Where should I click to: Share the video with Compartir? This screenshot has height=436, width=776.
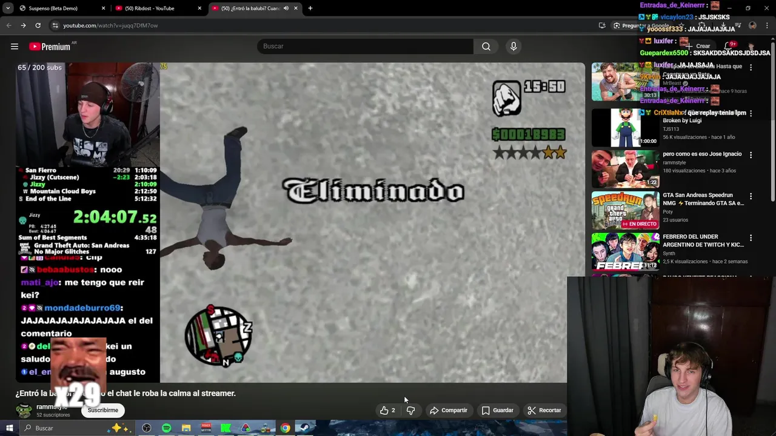click(449, 410)
